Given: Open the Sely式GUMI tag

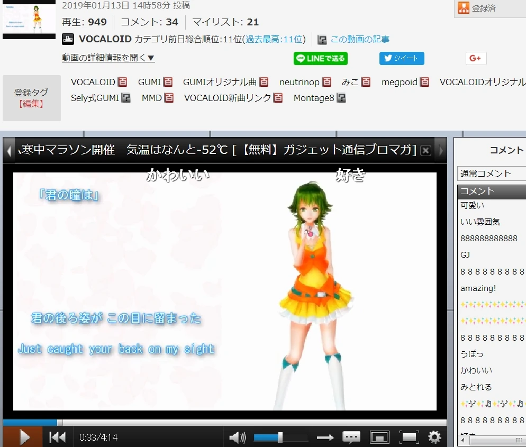Looking at the screenshot, I should point(95,98).
